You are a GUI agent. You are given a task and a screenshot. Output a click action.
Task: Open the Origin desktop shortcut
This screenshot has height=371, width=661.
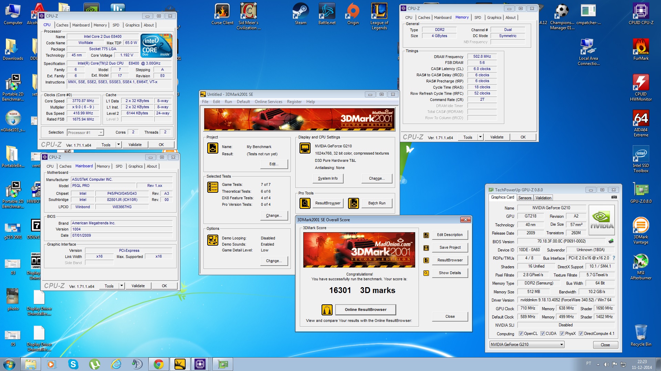353,14
